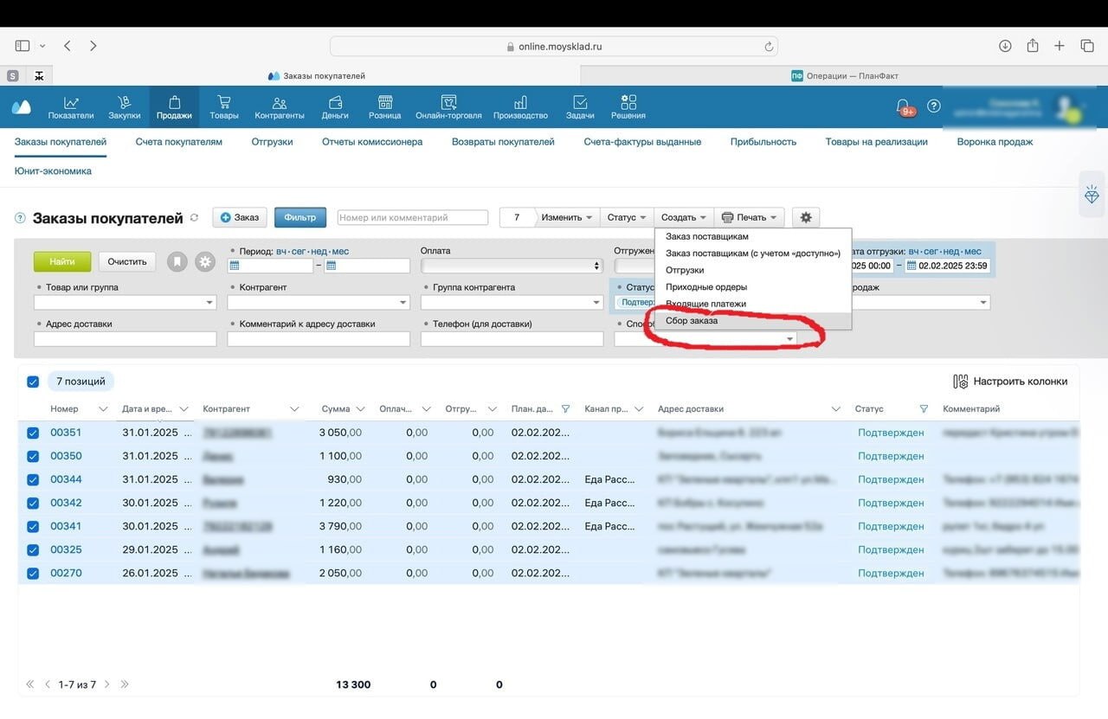Uncheck the checkbox for order 00325
Image resolution: width=1108 pixels, height=719 pixels.
coord(33,549)
